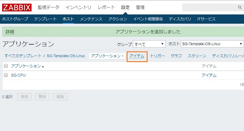Viewport: 244px width, 131px height.
Task: Open the 管理 menu
Action: (x=140, y=7)
